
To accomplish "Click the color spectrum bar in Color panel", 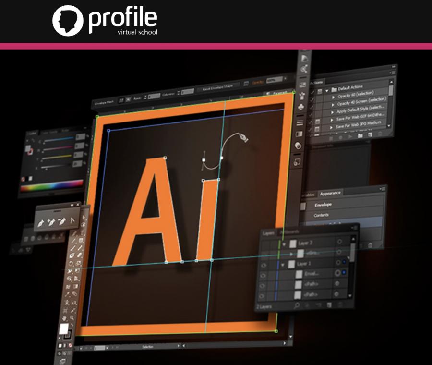I will point(52,184).
